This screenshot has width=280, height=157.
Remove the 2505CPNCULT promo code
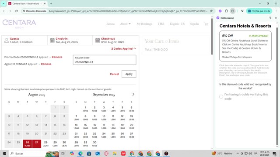click(x=57, y=57)
